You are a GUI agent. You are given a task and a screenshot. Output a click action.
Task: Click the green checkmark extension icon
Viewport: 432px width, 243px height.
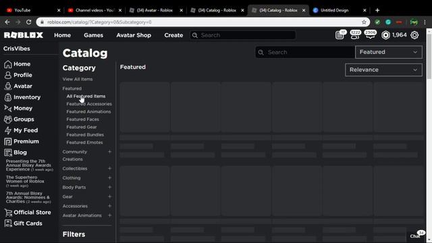point(377,22)
